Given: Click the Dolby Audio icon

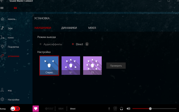Looking at the screenshot, I should (x=115, y=109).
